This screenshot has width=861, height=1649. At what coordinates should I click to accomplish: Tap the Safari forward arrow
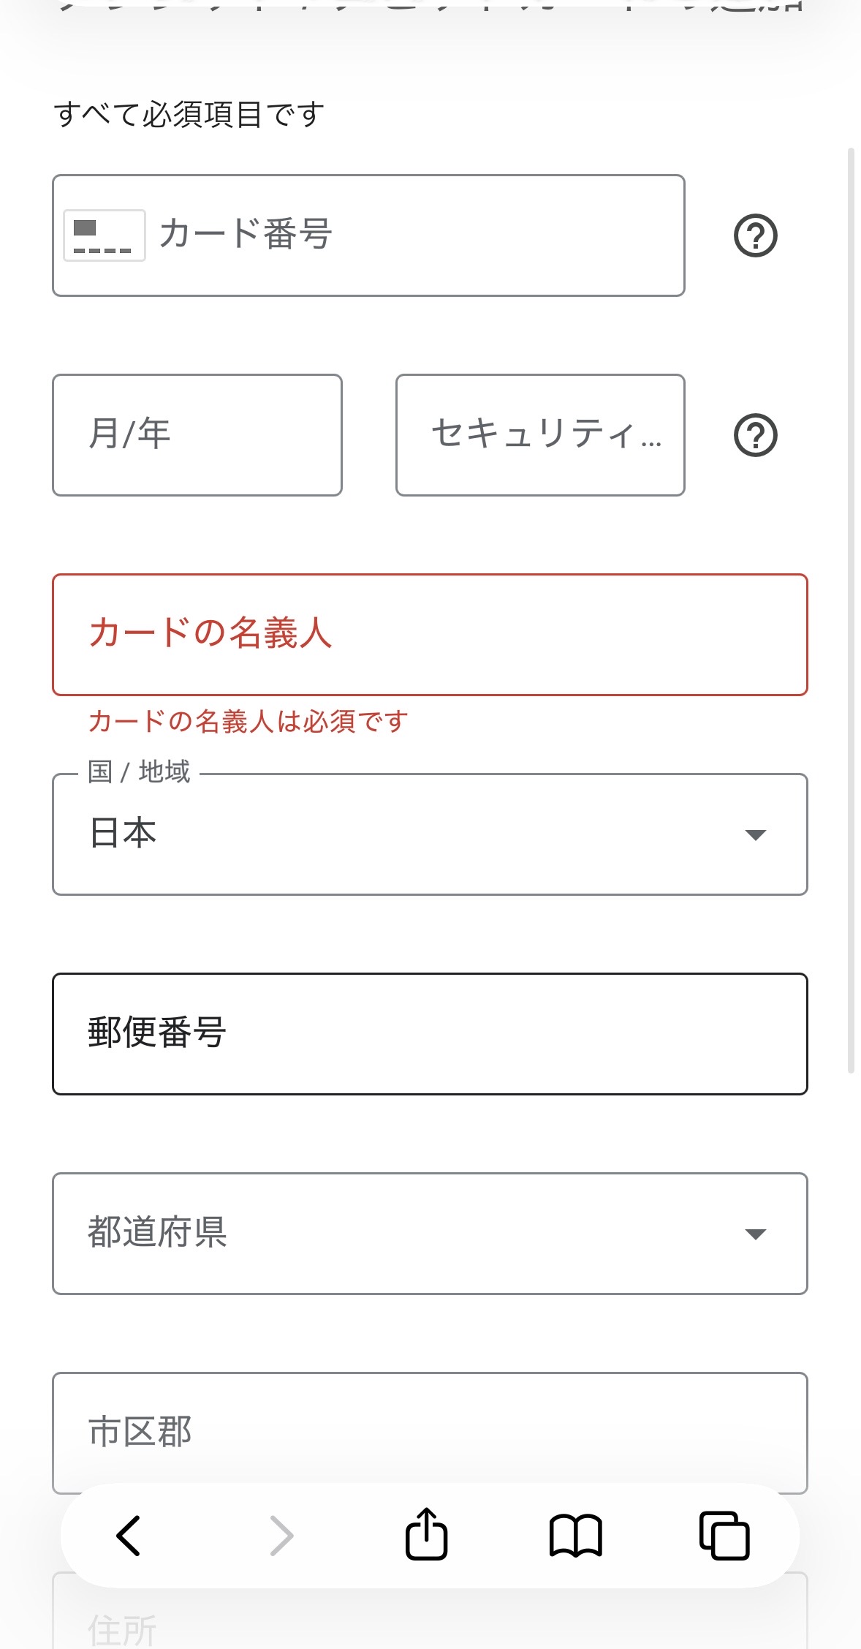281,1535
